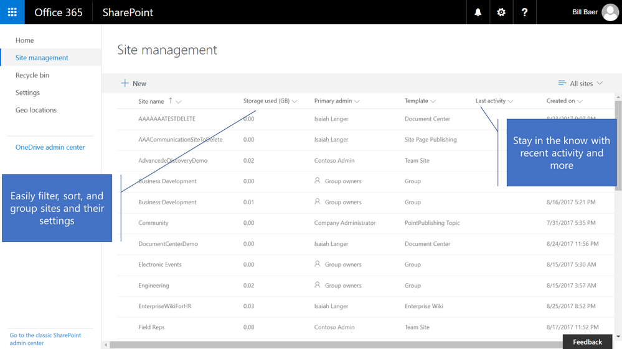The height and width of the screenshot is (349, 622).
Task: Click Contoso Admin in Field Reps row
Action: tap(334, 327)
